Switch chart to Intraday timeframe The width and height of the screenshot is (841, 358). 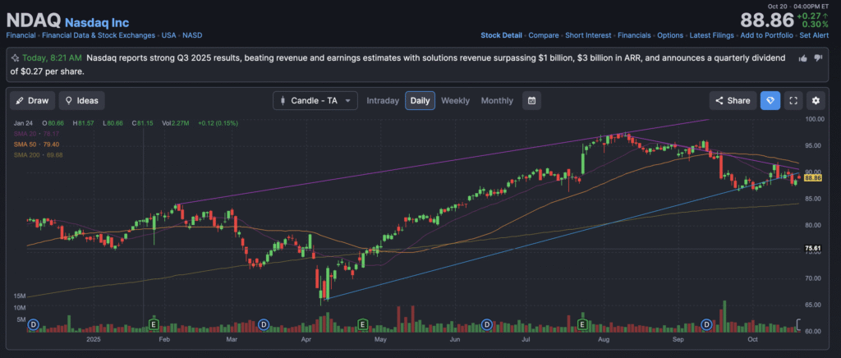pos(383,101)
